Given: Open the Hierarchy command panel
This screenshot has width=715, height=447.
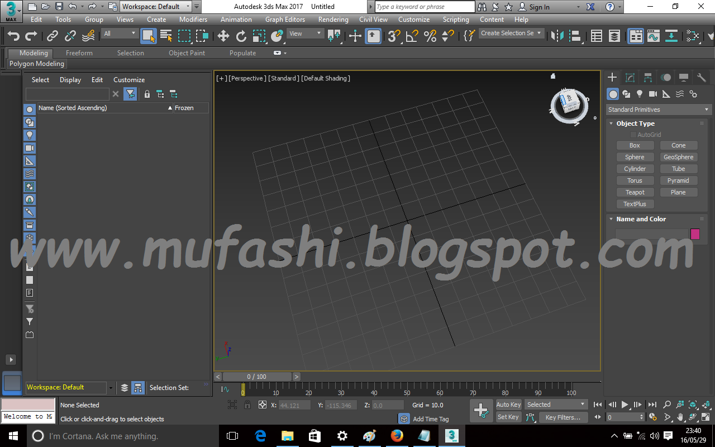Looking at the screenshot, I should coord(648,78).
